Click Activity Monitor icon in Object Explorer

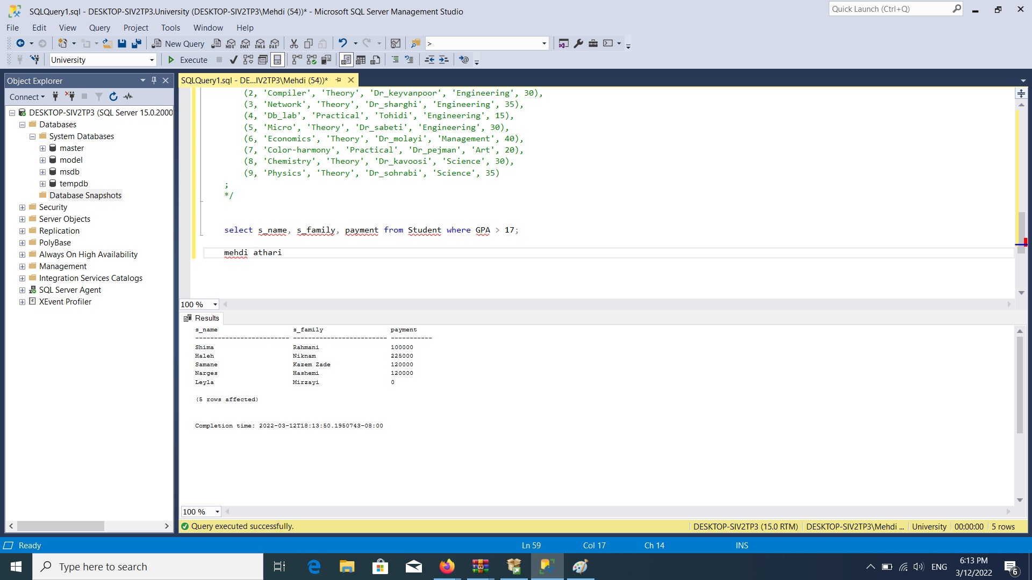(x=128, y=97)
